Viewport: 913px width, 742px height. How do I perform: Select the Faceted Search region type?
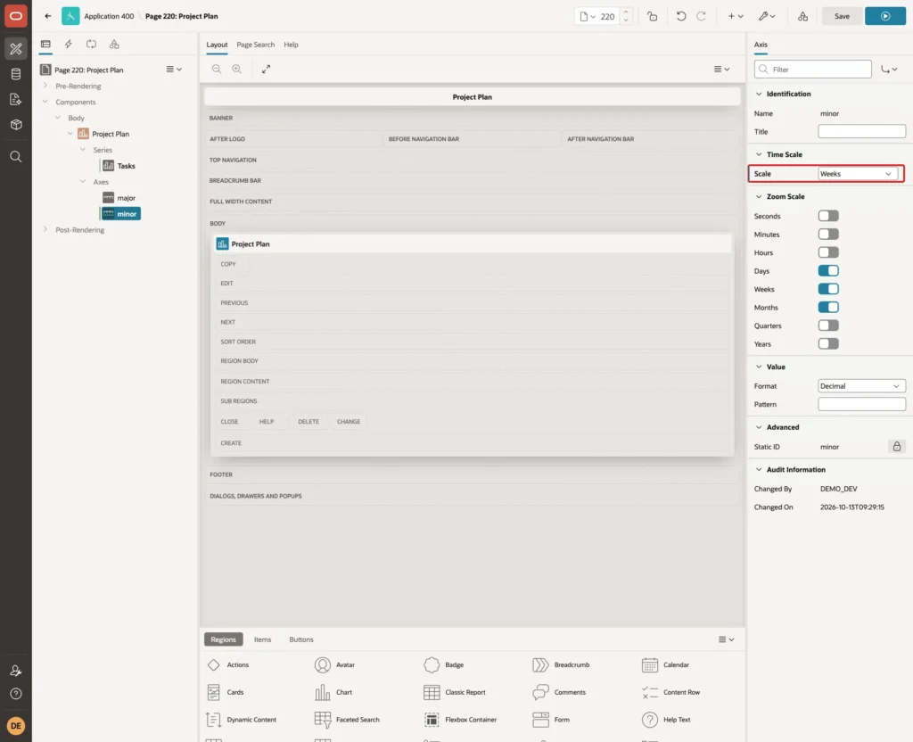tap(347, 720)
